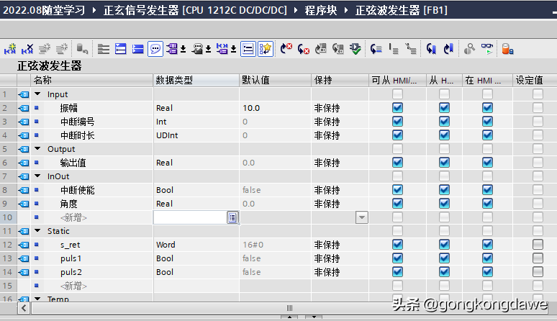Click the favorites icon with yellow star
Image resolution: width=557 pixels, height=321 pixels.
coord(266,49)
